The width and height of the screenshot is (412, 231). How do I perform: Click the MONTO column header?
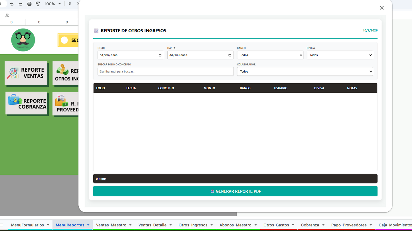point(209,88)
